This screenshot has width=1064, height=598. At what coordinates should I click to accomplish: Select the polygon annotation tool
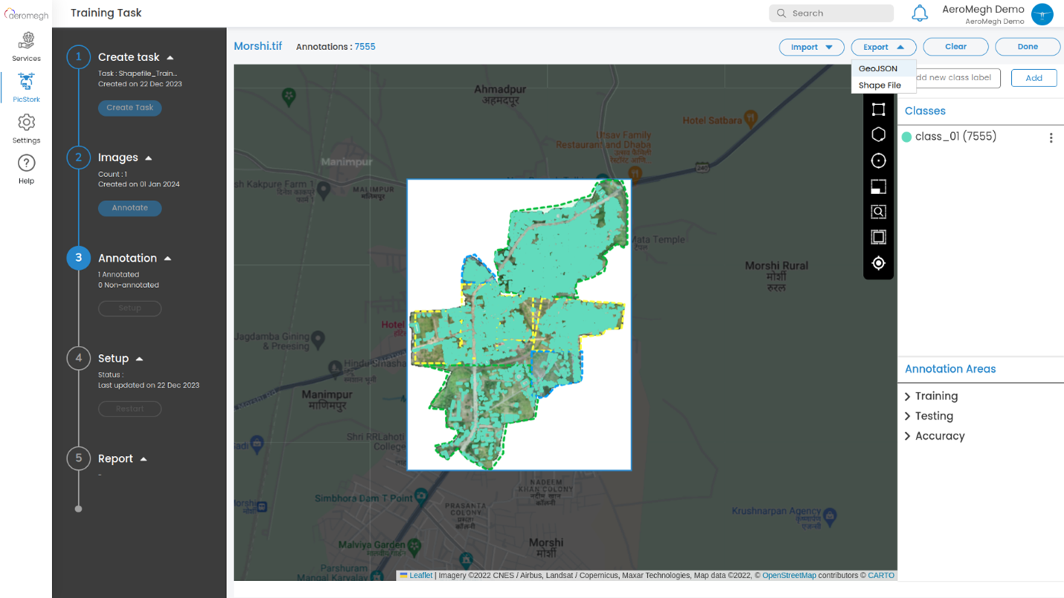click(x=878, y=135)
